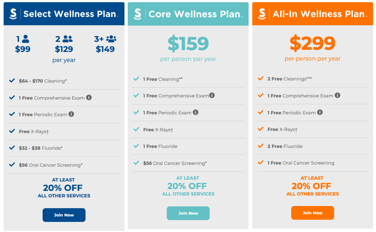The width and height of the screenshot is (376, 232).
Task: Click the $159 price in Core plan
Action: [x=188, y=44]
